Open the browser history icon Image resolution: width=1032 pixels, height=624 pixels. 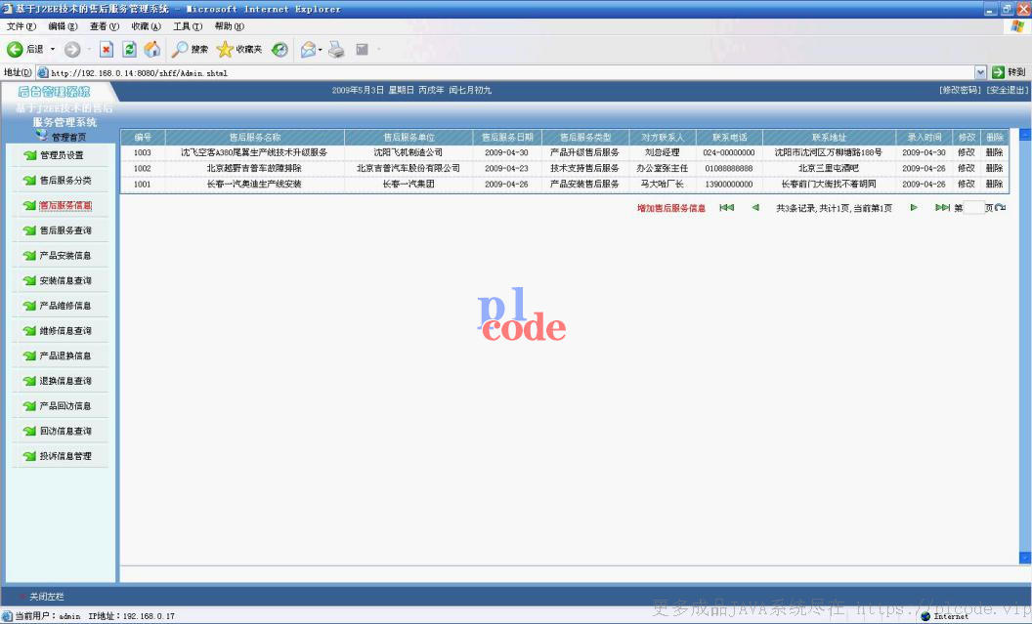pyautogui.click(x=279, y=50)
